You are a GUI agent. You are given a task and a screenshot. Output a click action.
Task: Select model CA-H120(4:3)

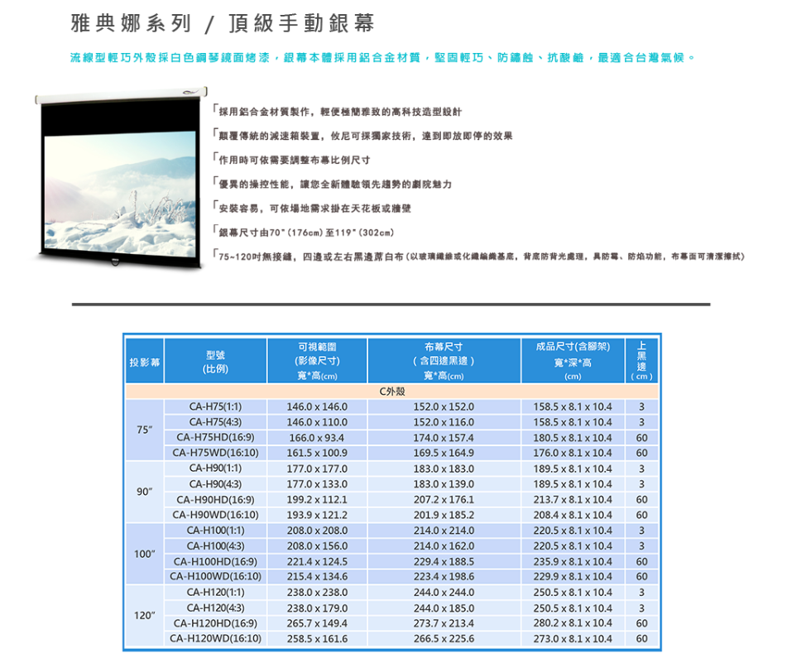(x=215, y=608)
